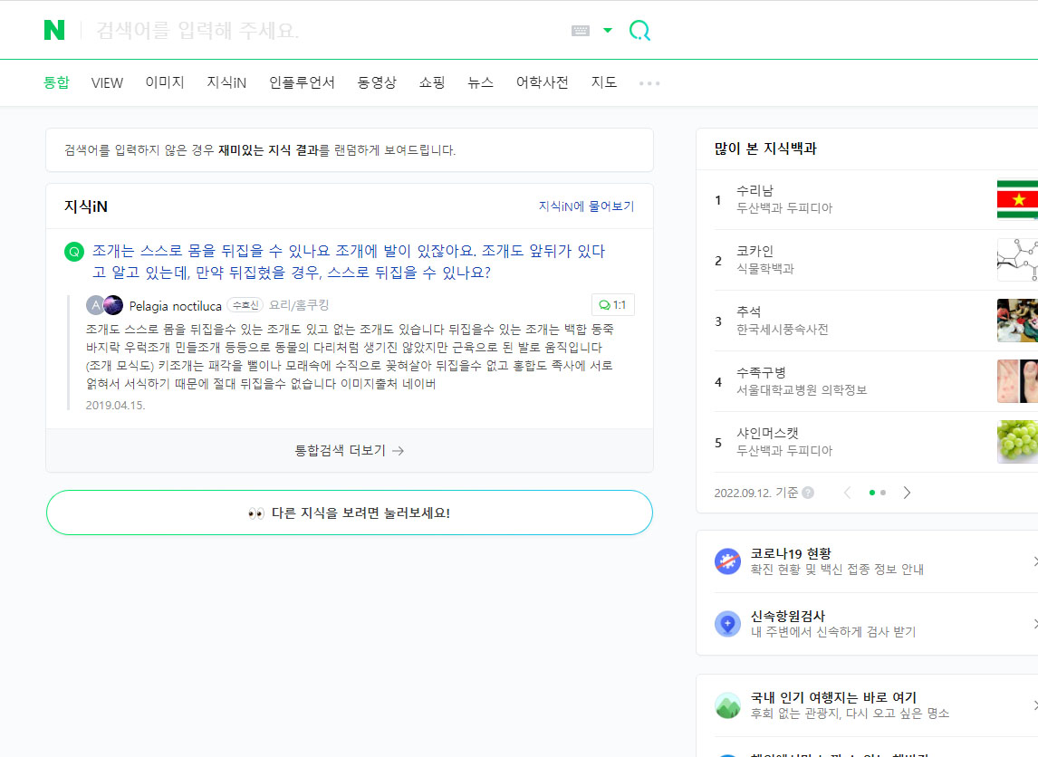Click the 지식iN에 물어보기 link

pyautogui.click(x=586, y=206)
